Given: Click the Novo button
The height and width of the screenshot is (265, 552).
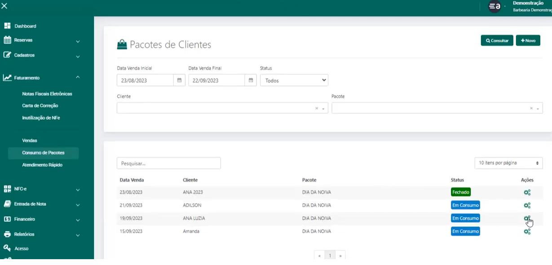Looking at the screenshot, I should (528, 41).
